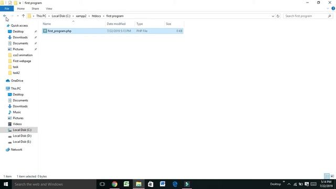Open the First webpage folder
Image resolution: width=336 pixels, height=189 pixels.
coord(22,61)
